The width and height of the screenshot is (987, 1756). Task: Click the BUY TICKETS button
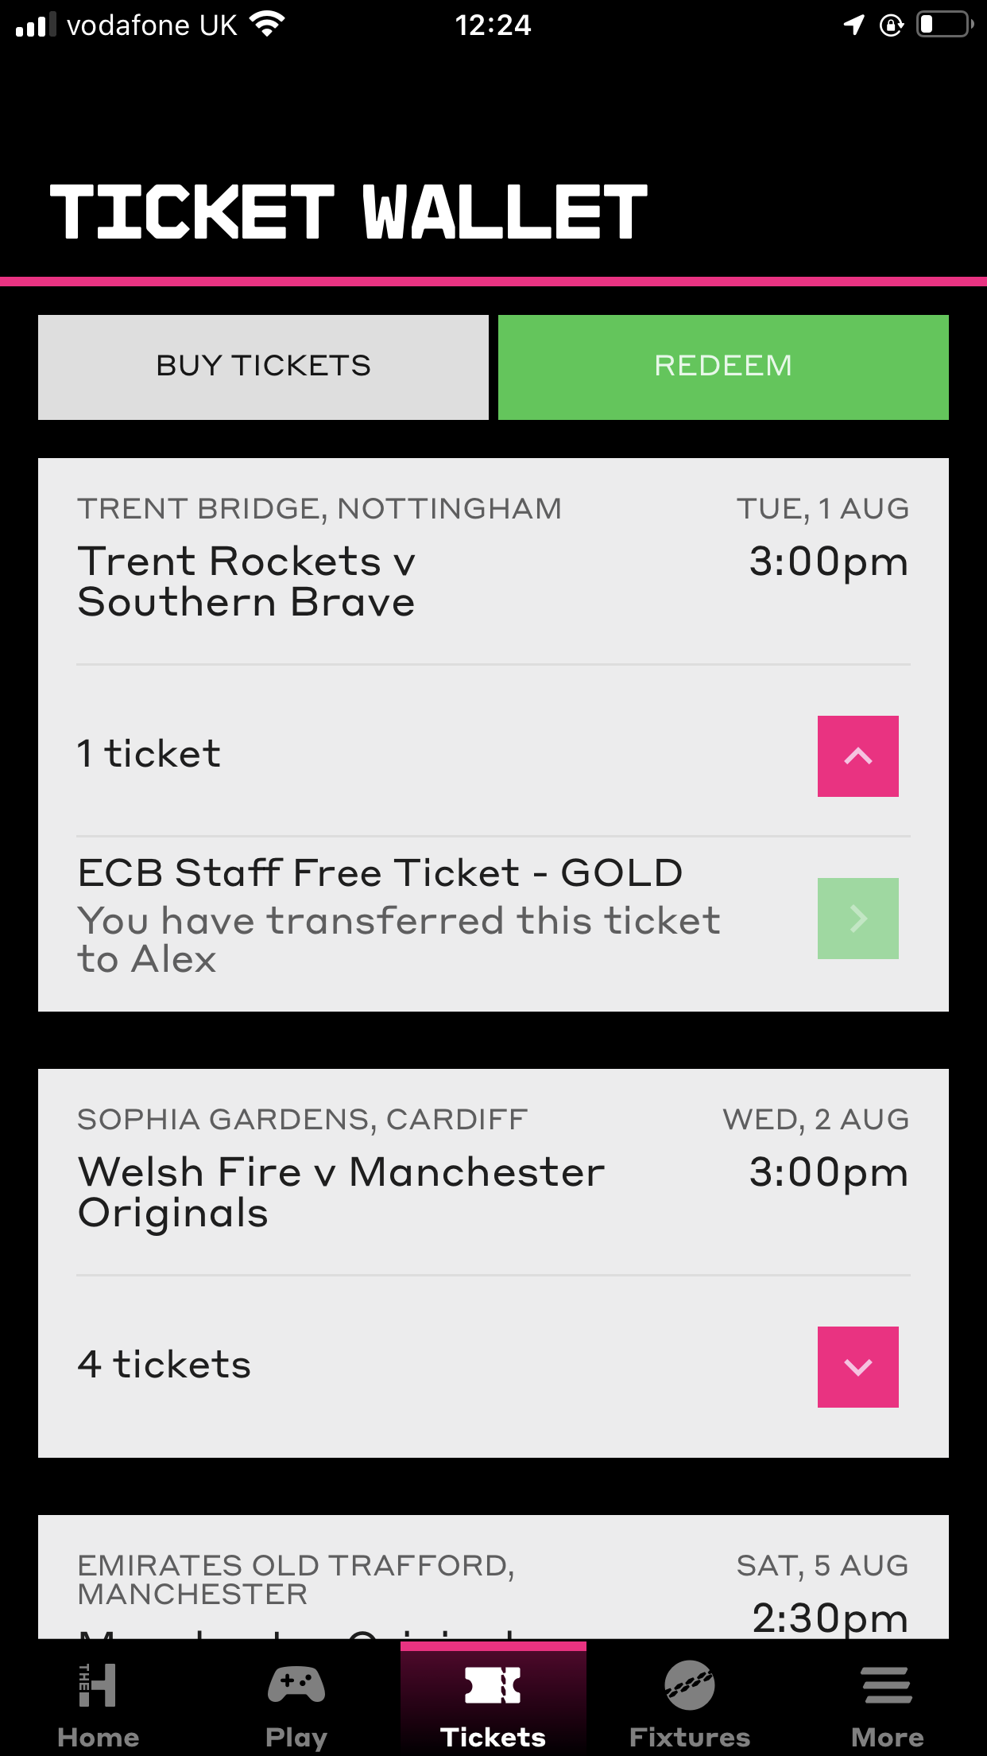(263, 367)
